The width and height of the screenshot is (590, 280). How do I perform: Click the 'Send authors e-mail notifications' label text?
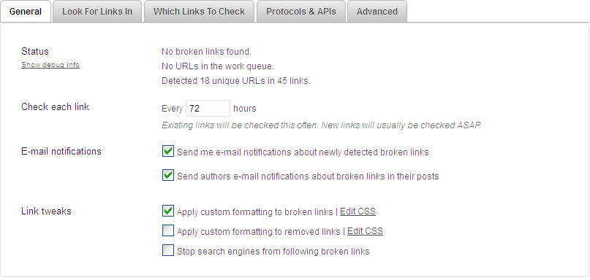tap(308, 176)
